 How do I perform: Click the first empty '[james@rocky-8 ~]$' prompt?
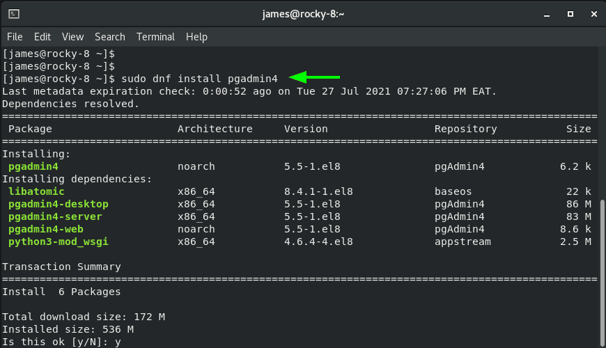pyautogui.click(x=59, y=54)
